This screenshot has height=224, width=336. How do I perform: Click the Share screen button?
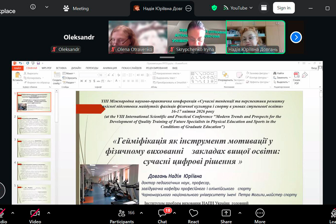click(x=226, y=216)
